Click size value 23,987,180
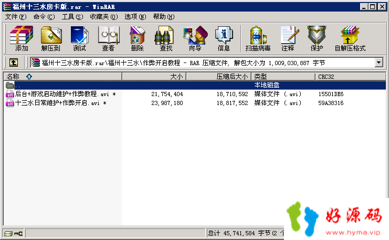389x240 pixels. click(167, 103)
